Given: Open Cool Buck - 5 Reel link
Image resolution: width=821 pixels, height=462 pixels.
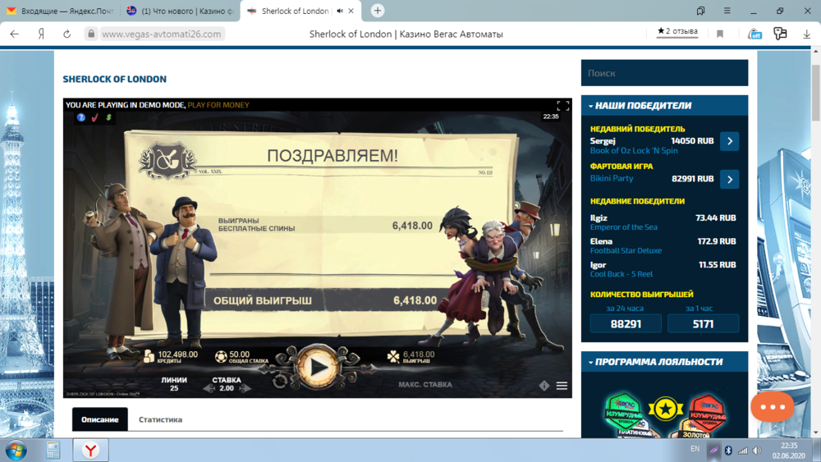Looking at the screenshot, I should coord(621,274).
